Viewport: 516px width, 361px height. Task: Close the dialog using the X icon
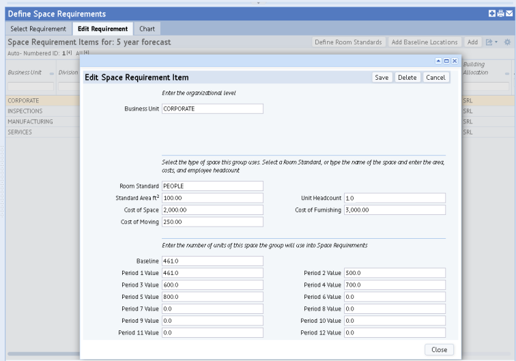click(x=454, y=61)
